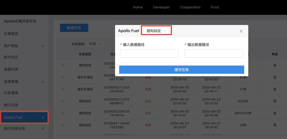287x139 pixels.
Task: Click end time 2020-09-22 20:26:11
Action: [211, 89]
